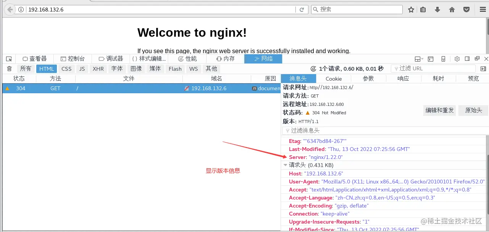This screenshot has width=489, height=232.
Task: Collapse the 请求头 request headers section
Action: tap(286, 165)
